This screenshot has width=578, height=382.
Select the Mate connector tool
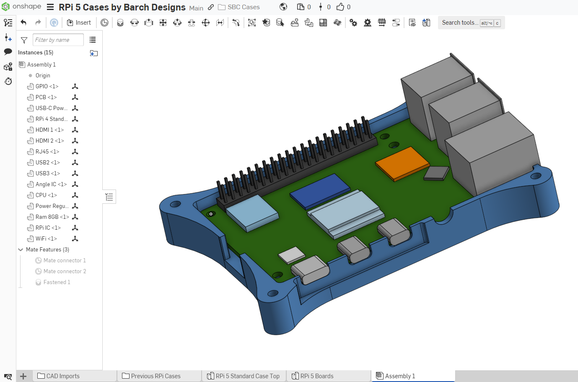tap(104, 23)
